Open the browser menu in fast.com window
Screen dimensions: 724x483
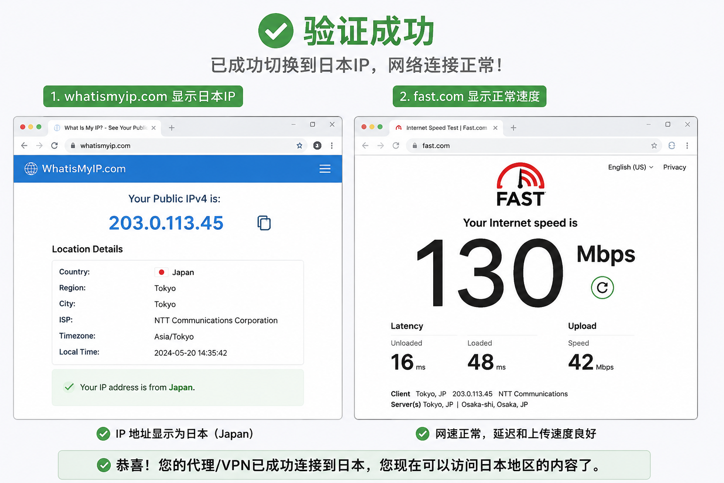pos(687,146)
